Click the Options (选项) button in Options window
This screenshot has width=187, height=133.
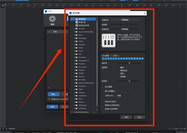[52, 107]
